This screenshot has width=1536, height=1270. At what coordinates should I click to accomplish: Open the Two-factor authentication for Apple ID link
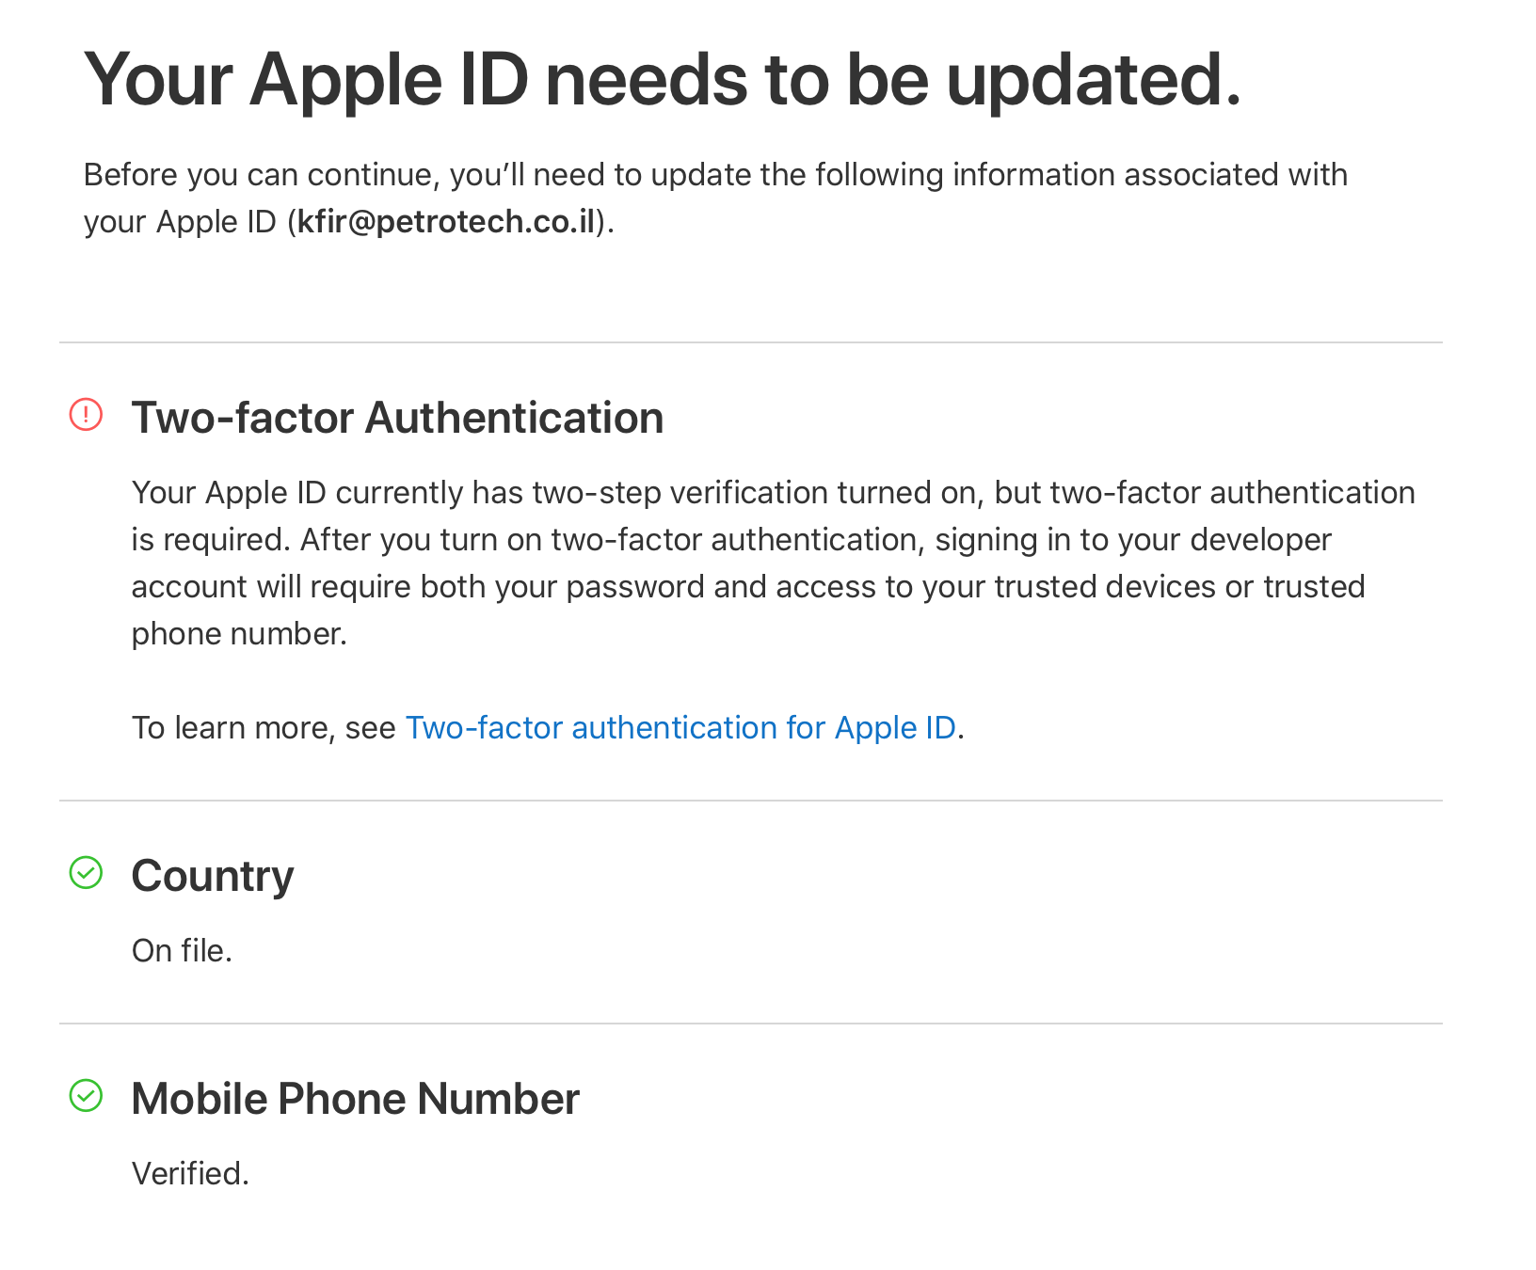tap(680, 728)
